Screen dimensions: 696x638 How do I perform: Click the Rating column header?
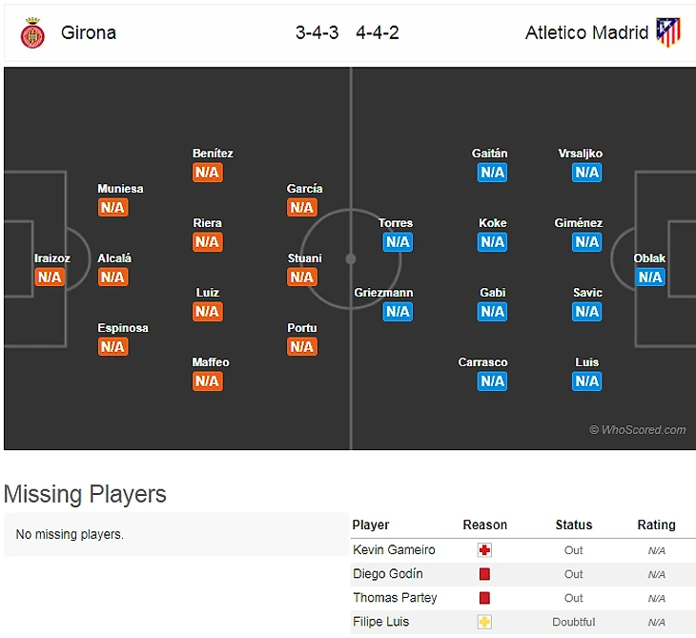[656, 525]
